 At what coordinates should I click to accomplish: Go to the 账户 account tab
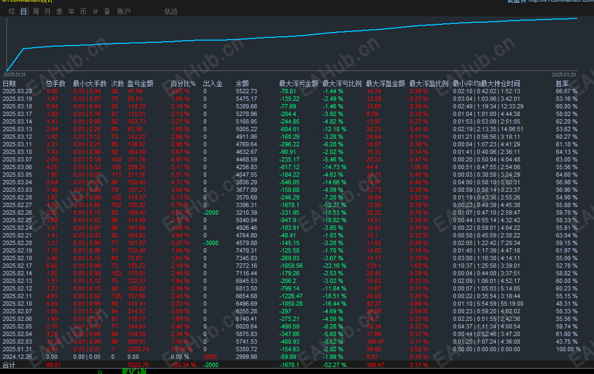(124, 12)
